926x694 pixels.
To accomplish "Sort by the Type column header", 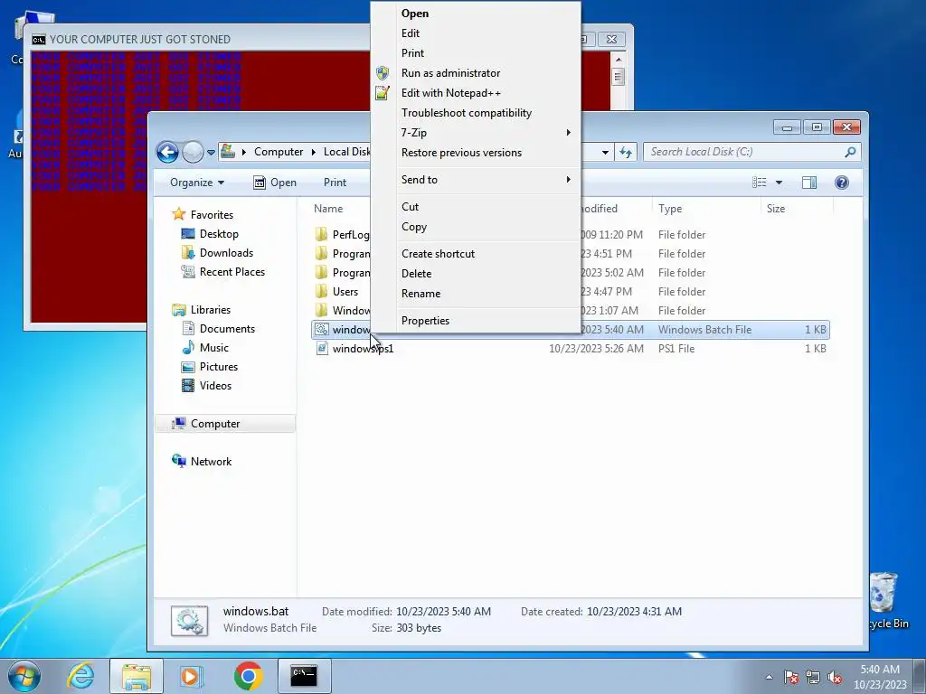I will point(670,209).
